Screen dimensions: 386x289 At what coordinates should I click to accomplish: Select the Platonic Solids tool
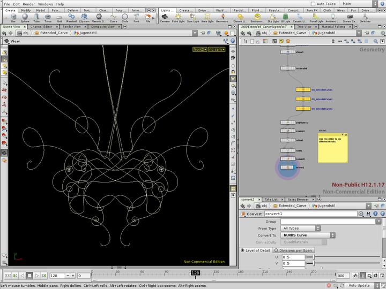tap(99, 18)
